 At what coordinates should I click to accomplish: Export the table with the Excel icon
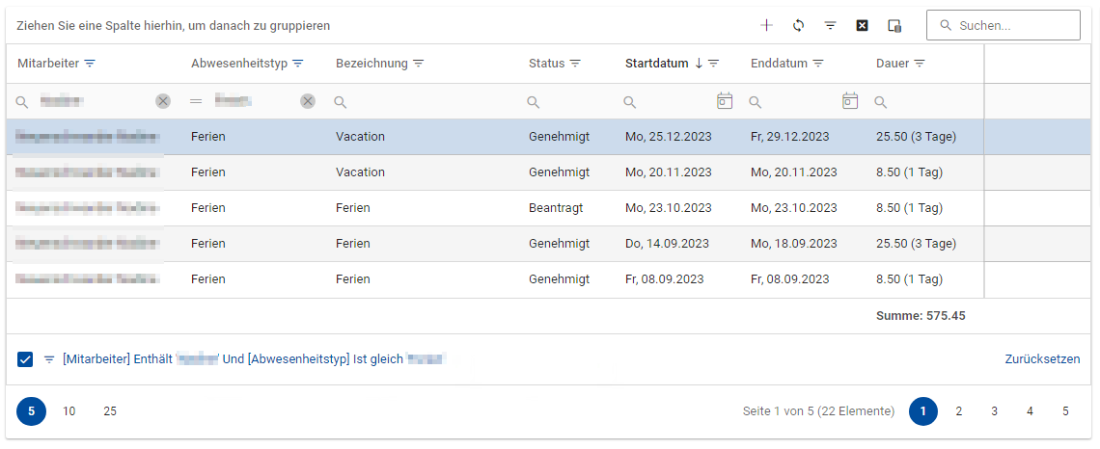(862, 25)
